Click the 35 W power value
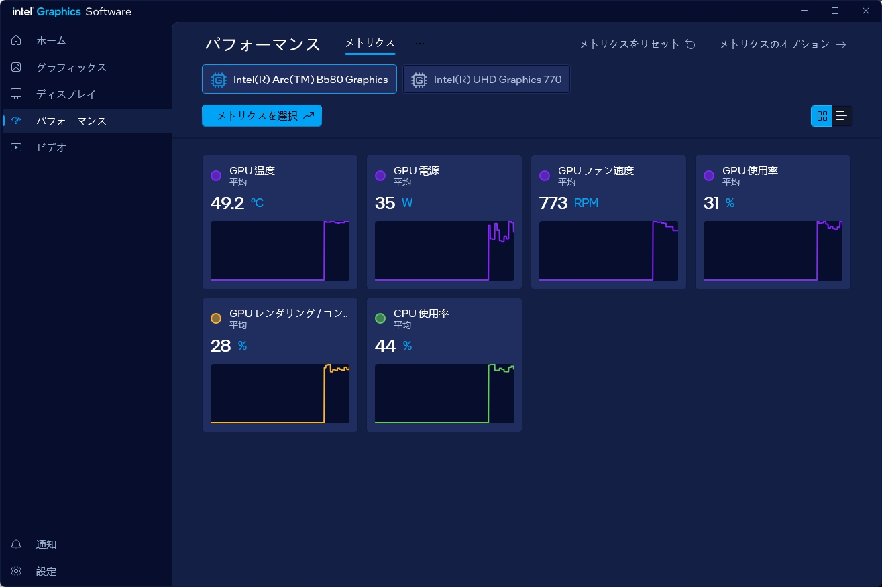Viewport: 882px width, 587px height. pyautogui.click(x=394, y=203)
